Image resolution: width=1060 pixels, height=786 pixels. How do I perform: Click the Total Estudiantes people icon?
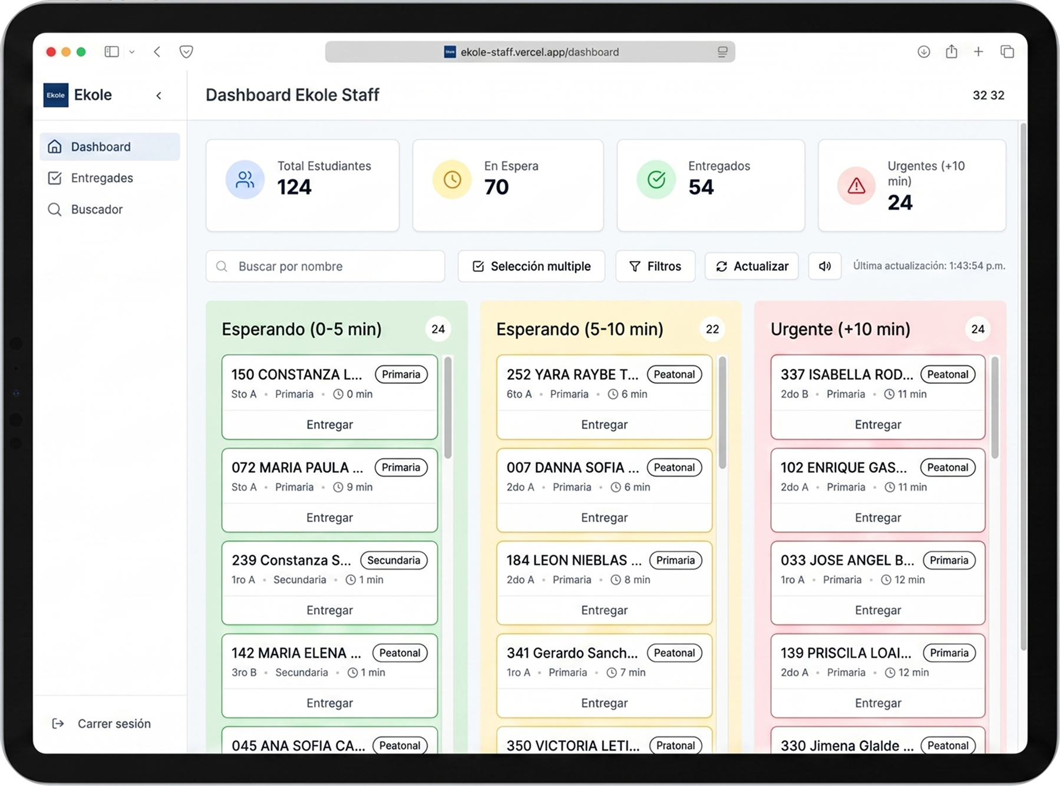tap(245, 179)
